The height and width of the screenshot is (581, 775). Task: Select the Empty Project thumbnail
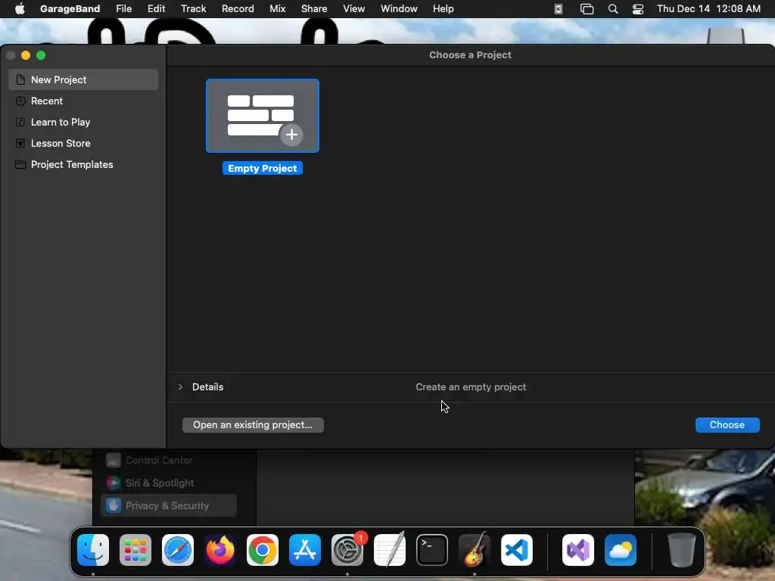pyautogui.click(x=263, y=116)
